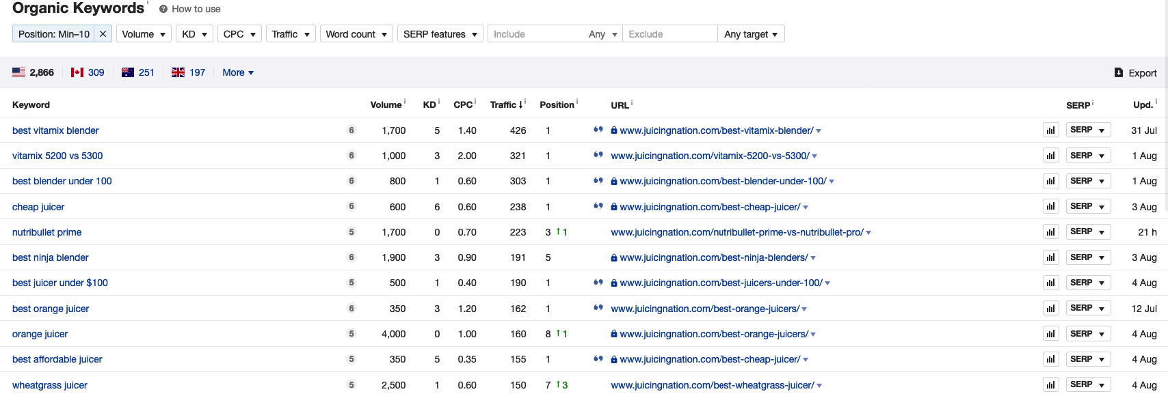
Task: Open the SERP features filter dropdown
Action: click(x=440, y=34)
